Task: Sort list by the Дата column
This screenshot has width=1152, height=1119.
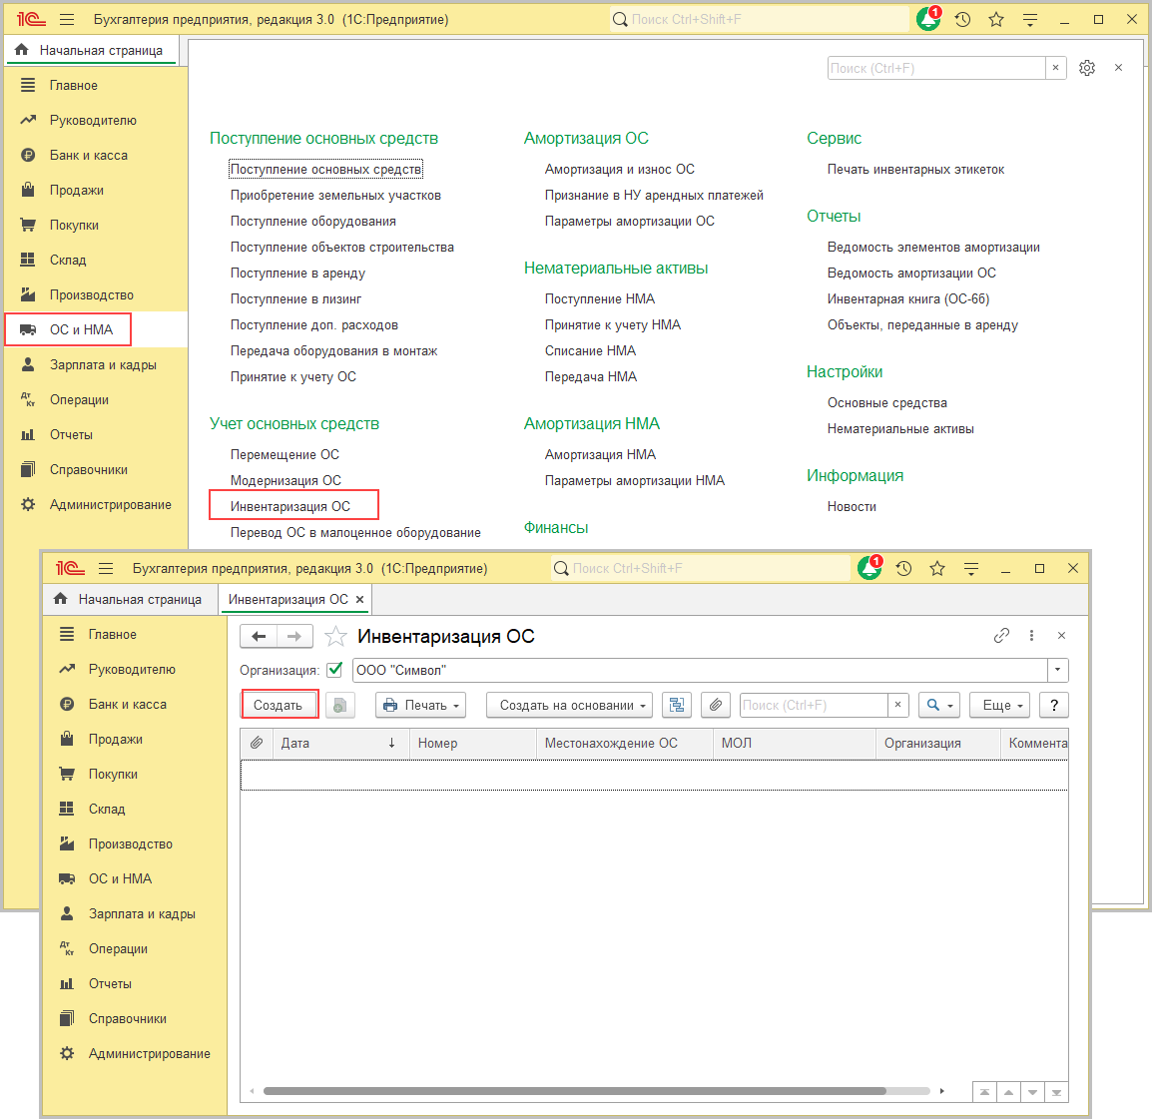Action: [x=338, y=743]
